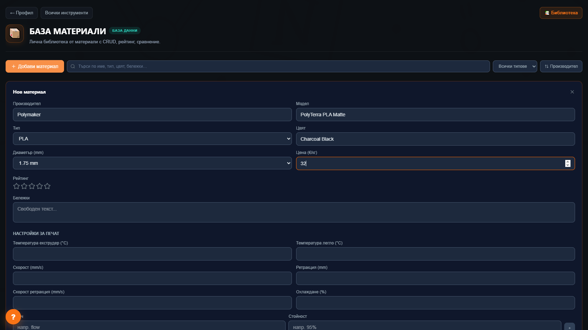Screen dimensions: 588x330
Task: Open the Всички типове filter dropdown
Action: point(515,66)
